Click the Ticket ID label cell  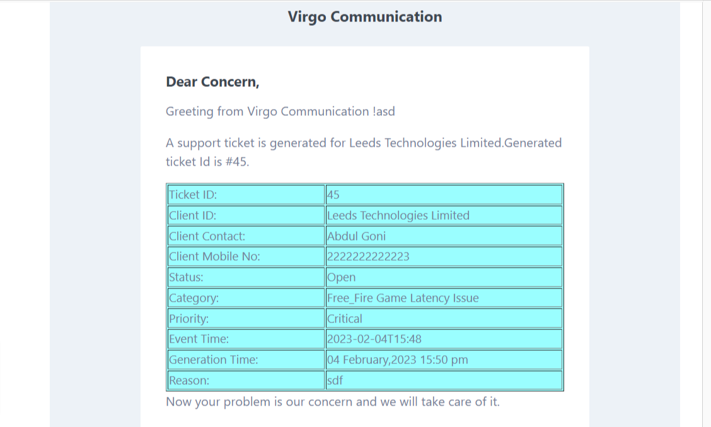coord(246,195)
